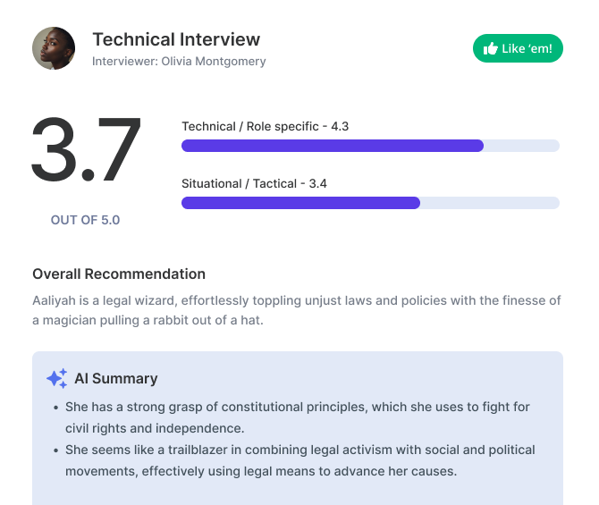Click the Situational / Tactical 3.4 label
Image resolution: width=599 pixels, height=505 pixels.
[x=254, y=183]
